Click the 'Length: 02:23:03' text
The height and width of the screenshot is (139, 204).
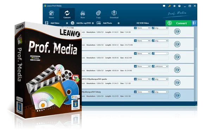pyautogui.click(x=112, y=96)
